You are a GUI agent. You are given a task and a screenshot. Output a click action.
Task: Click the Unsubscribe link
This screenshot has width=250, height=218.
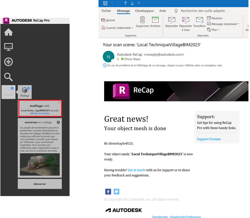(160, 217)
